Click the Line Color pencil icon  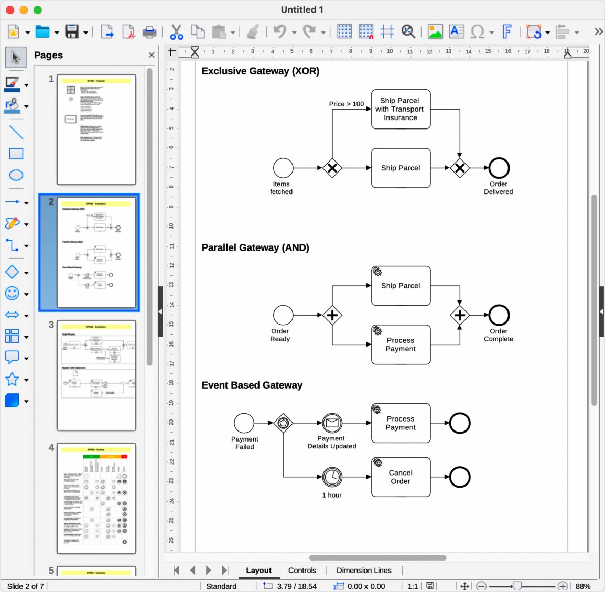click(12, 84)
